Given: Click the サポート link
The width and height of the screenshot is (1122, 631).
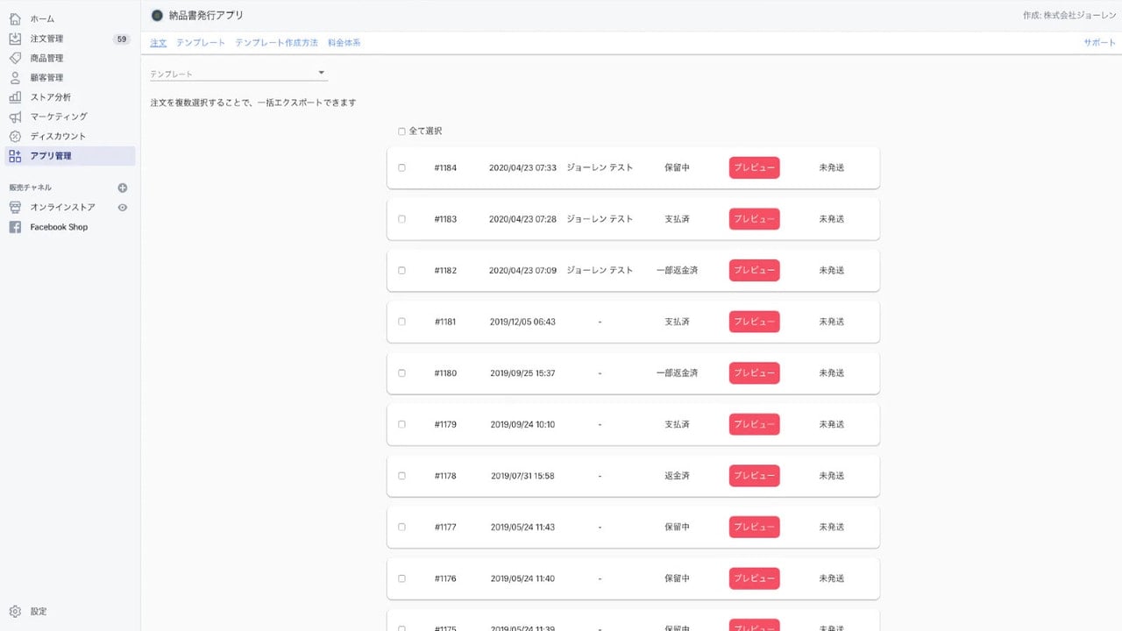Looking at the screenshot, I should (1099, 43).
